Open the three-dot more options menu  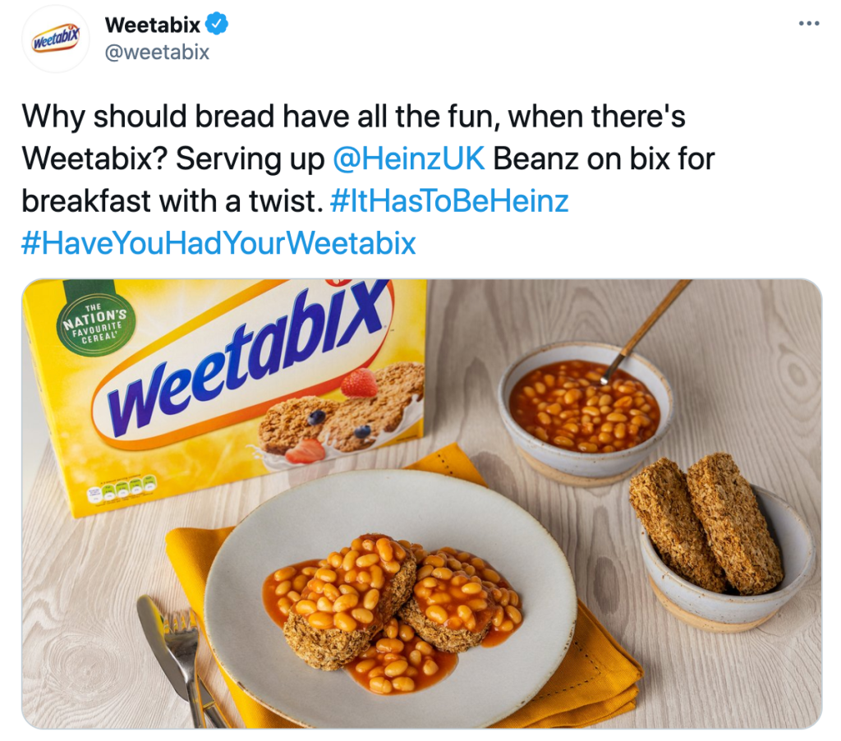pyautogui.click(x=809, y=23)
